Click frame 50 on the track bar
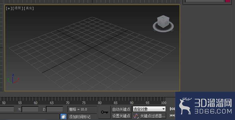This screenshot has height=120, width=235. [4, 103]
